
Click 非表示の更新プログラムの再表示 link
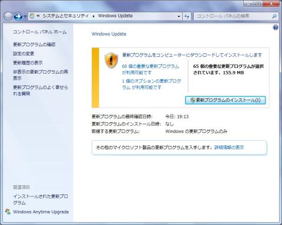click(41, 75)
